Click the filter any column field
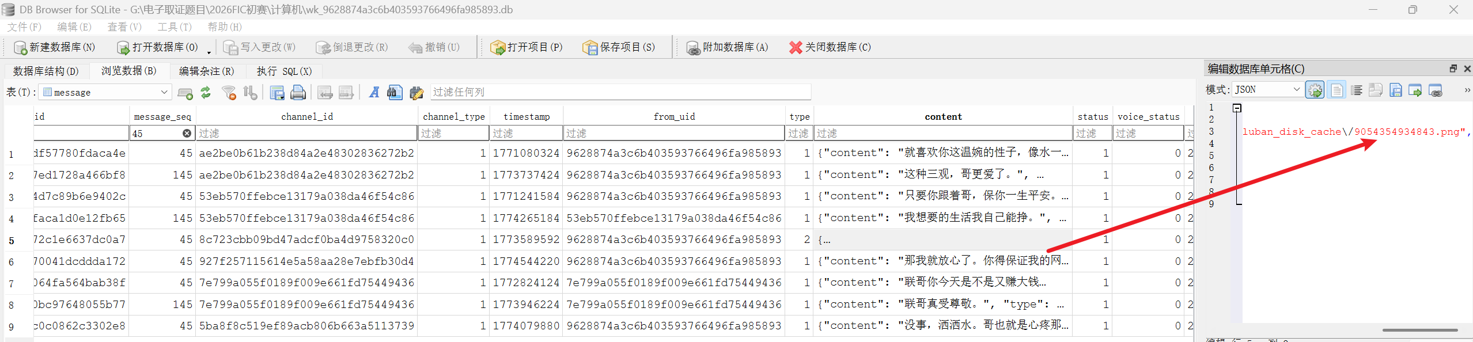This screenshot has height=342, width=1473. [620, 92]
